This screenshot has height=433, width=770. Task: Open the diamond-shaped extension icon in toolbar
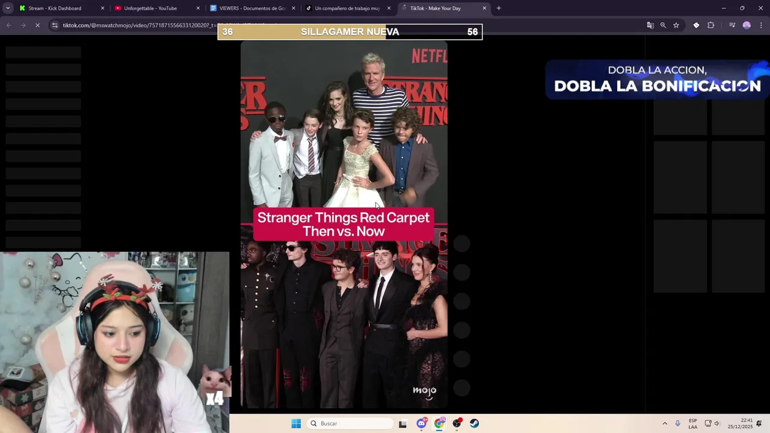(x=696, y=25)
